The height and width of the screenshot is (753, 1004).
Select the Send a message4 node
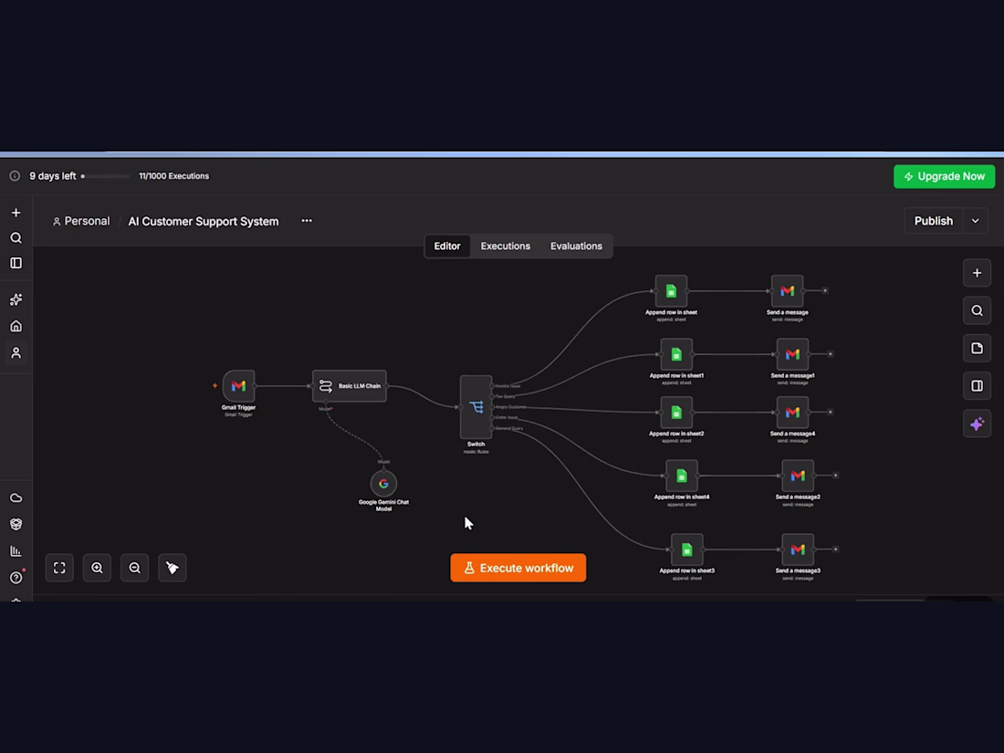(792, 413)
